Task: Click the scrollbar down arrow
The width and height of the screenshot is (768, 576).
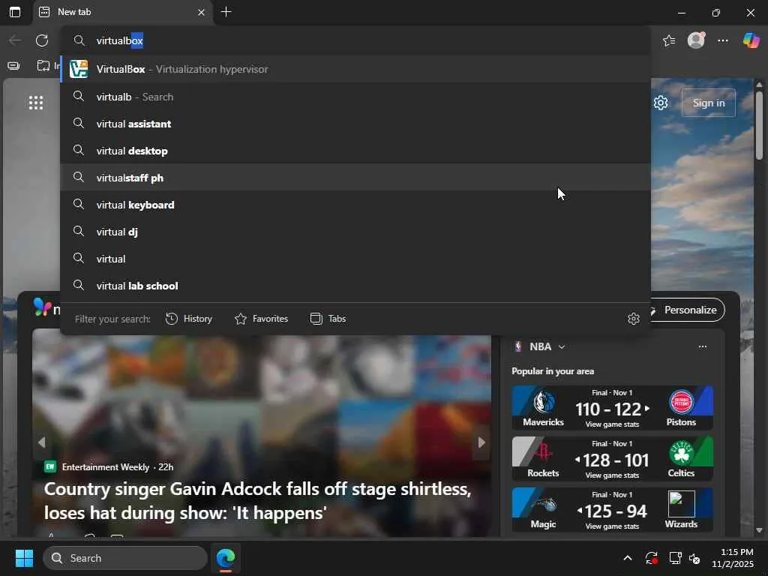Action: pos(759,530)
